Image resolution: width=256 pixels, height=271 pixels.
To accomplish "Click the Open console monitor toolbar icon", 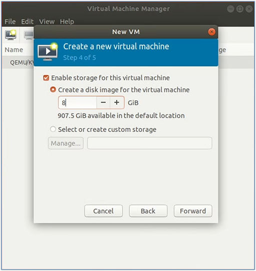I will tap(29, 35).
